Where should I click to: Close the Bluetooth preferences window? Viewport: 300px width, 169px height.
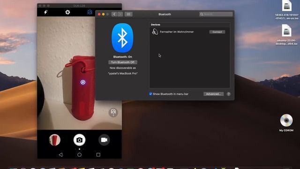coord(99,14)
